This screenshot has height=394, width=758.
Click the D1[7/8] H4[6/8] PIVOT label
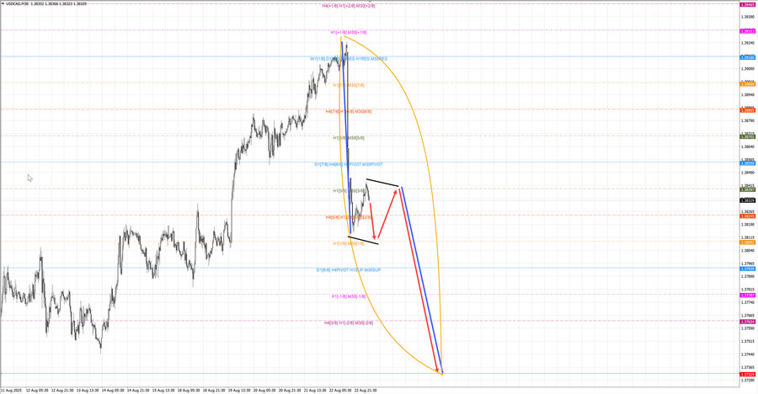point(349,164)
